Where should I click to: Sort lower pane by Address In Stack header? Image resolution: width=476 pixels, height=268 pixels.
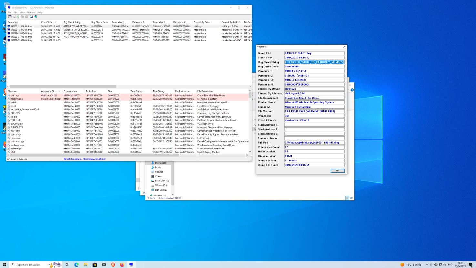click(x=51, y=91)
